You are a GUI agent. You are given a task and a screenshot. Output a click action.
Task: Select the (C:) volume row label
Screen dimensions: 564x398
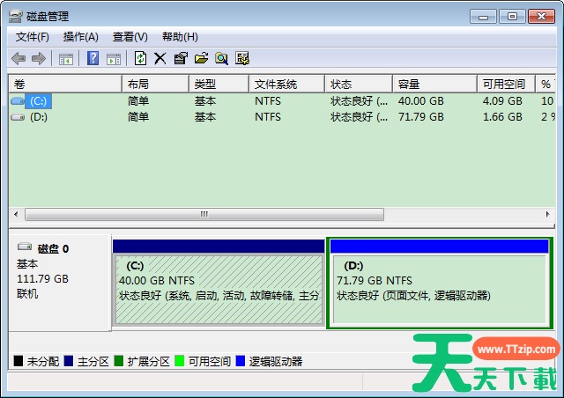coord(38,101)
